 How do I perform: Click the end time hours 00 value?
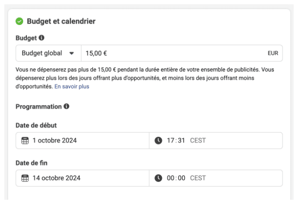tap(171, 178)
